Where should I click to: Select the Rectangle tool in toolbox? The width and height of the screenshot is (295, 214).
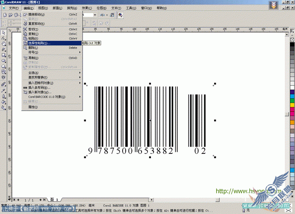[3, 55]
